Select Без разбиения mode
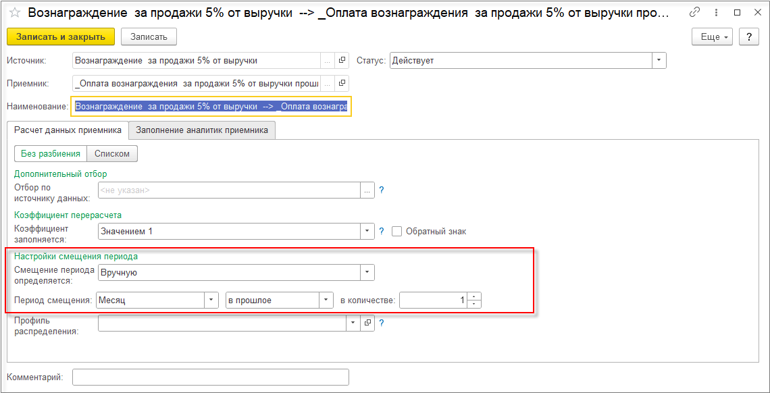The width and height of the screenshot is (770, 393). click(51, 154)
